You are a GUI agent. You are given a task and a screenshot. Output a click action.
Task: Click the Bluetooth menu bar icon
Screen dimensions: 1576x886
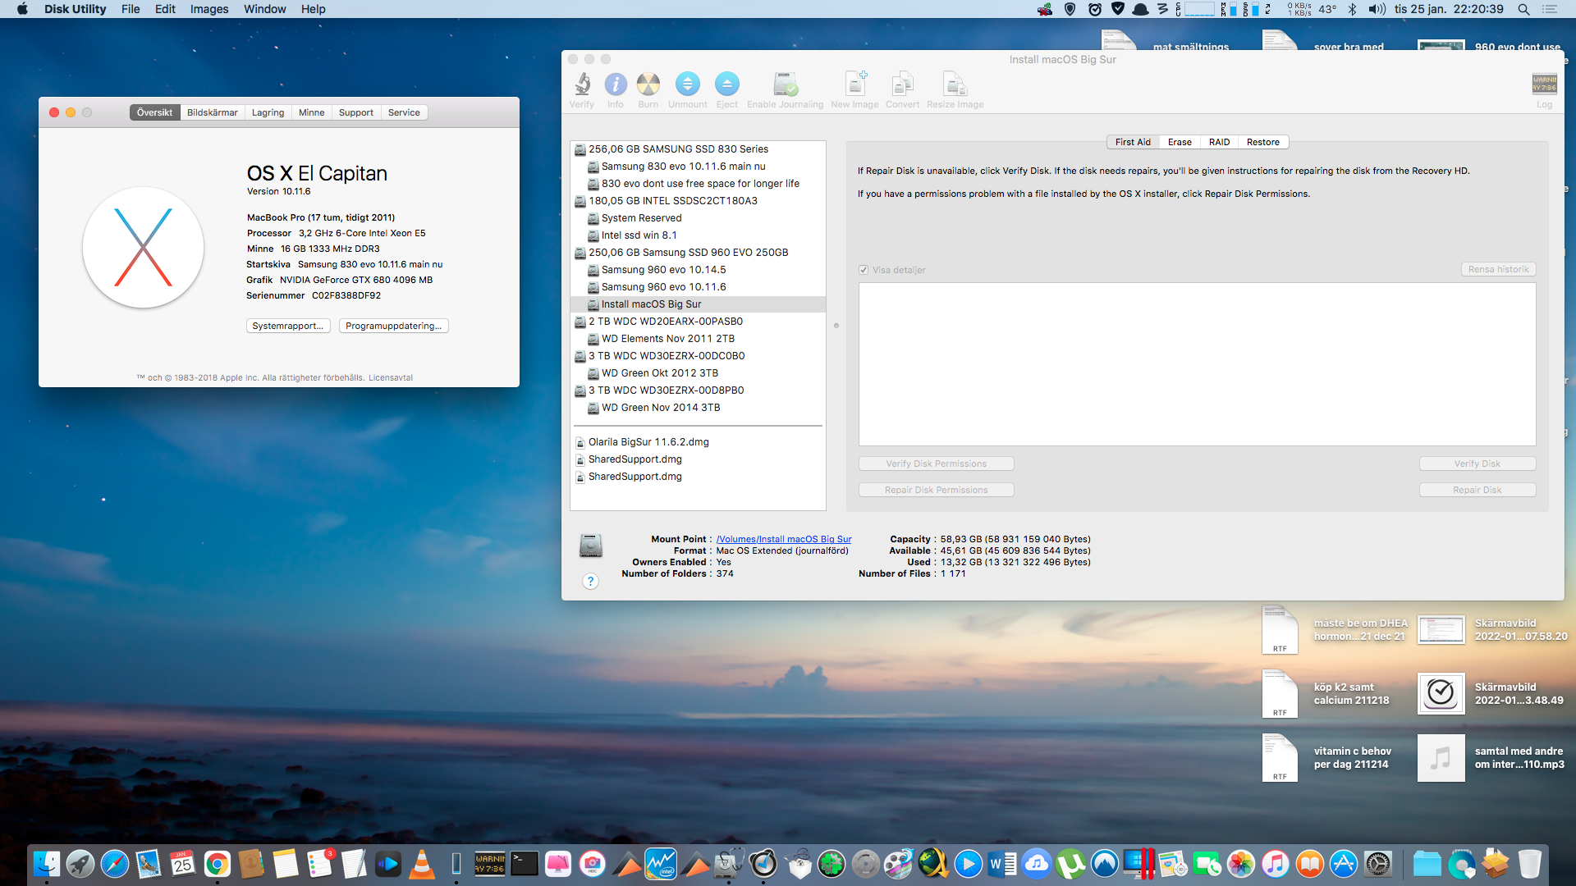click(1353, 9)
